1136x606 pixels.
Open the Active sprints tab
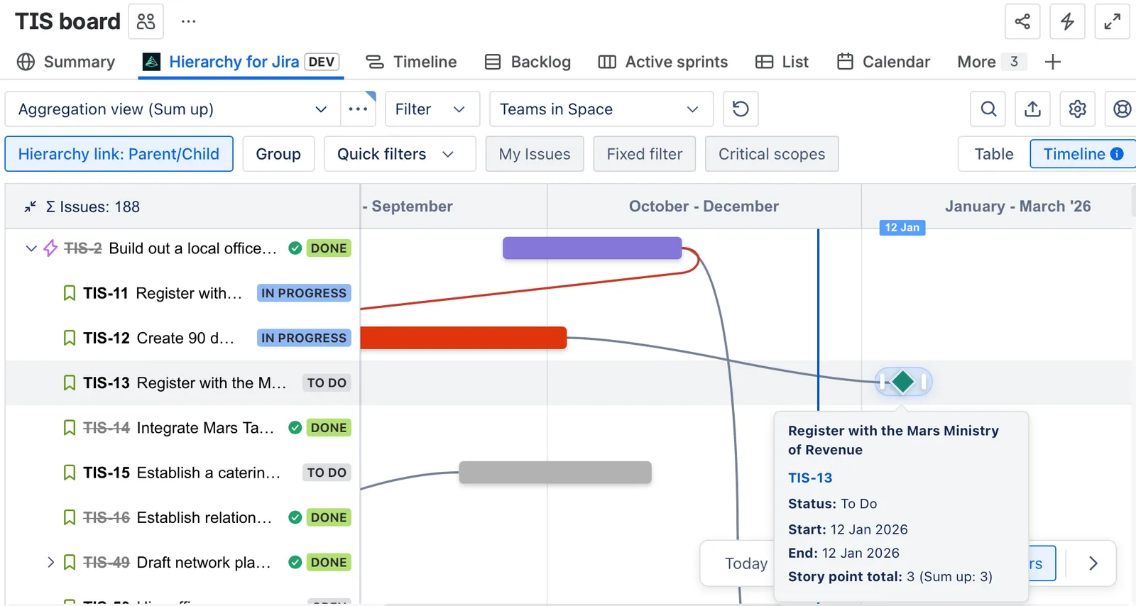point(663,62)
